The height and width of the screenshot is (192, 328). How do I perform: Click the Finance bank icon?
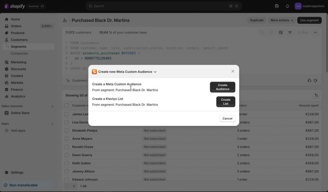click(x=6, y=90)
